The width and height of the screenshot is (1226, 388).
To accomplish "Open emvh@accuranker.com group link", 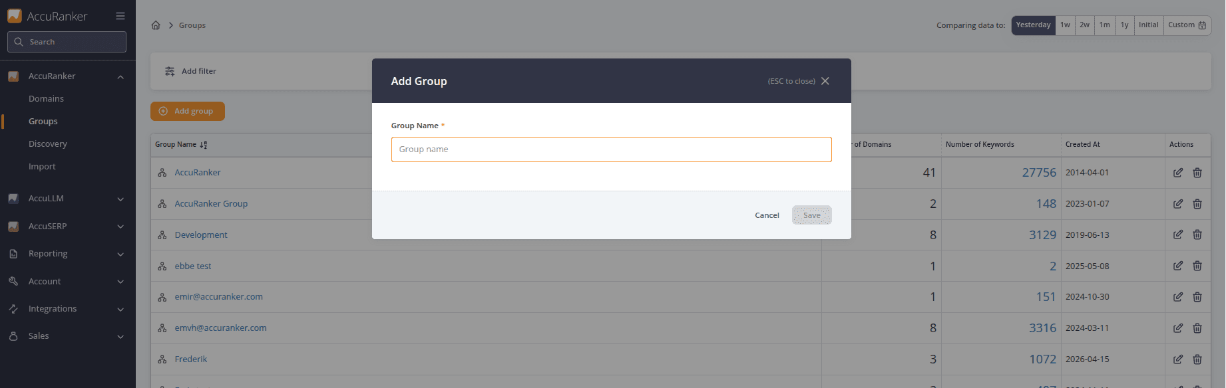I will (221, 328).
